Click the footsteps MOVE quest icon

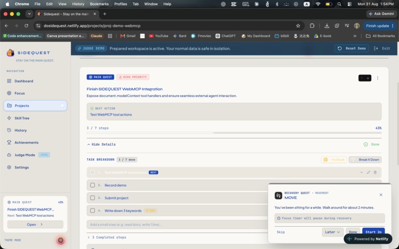278,195
